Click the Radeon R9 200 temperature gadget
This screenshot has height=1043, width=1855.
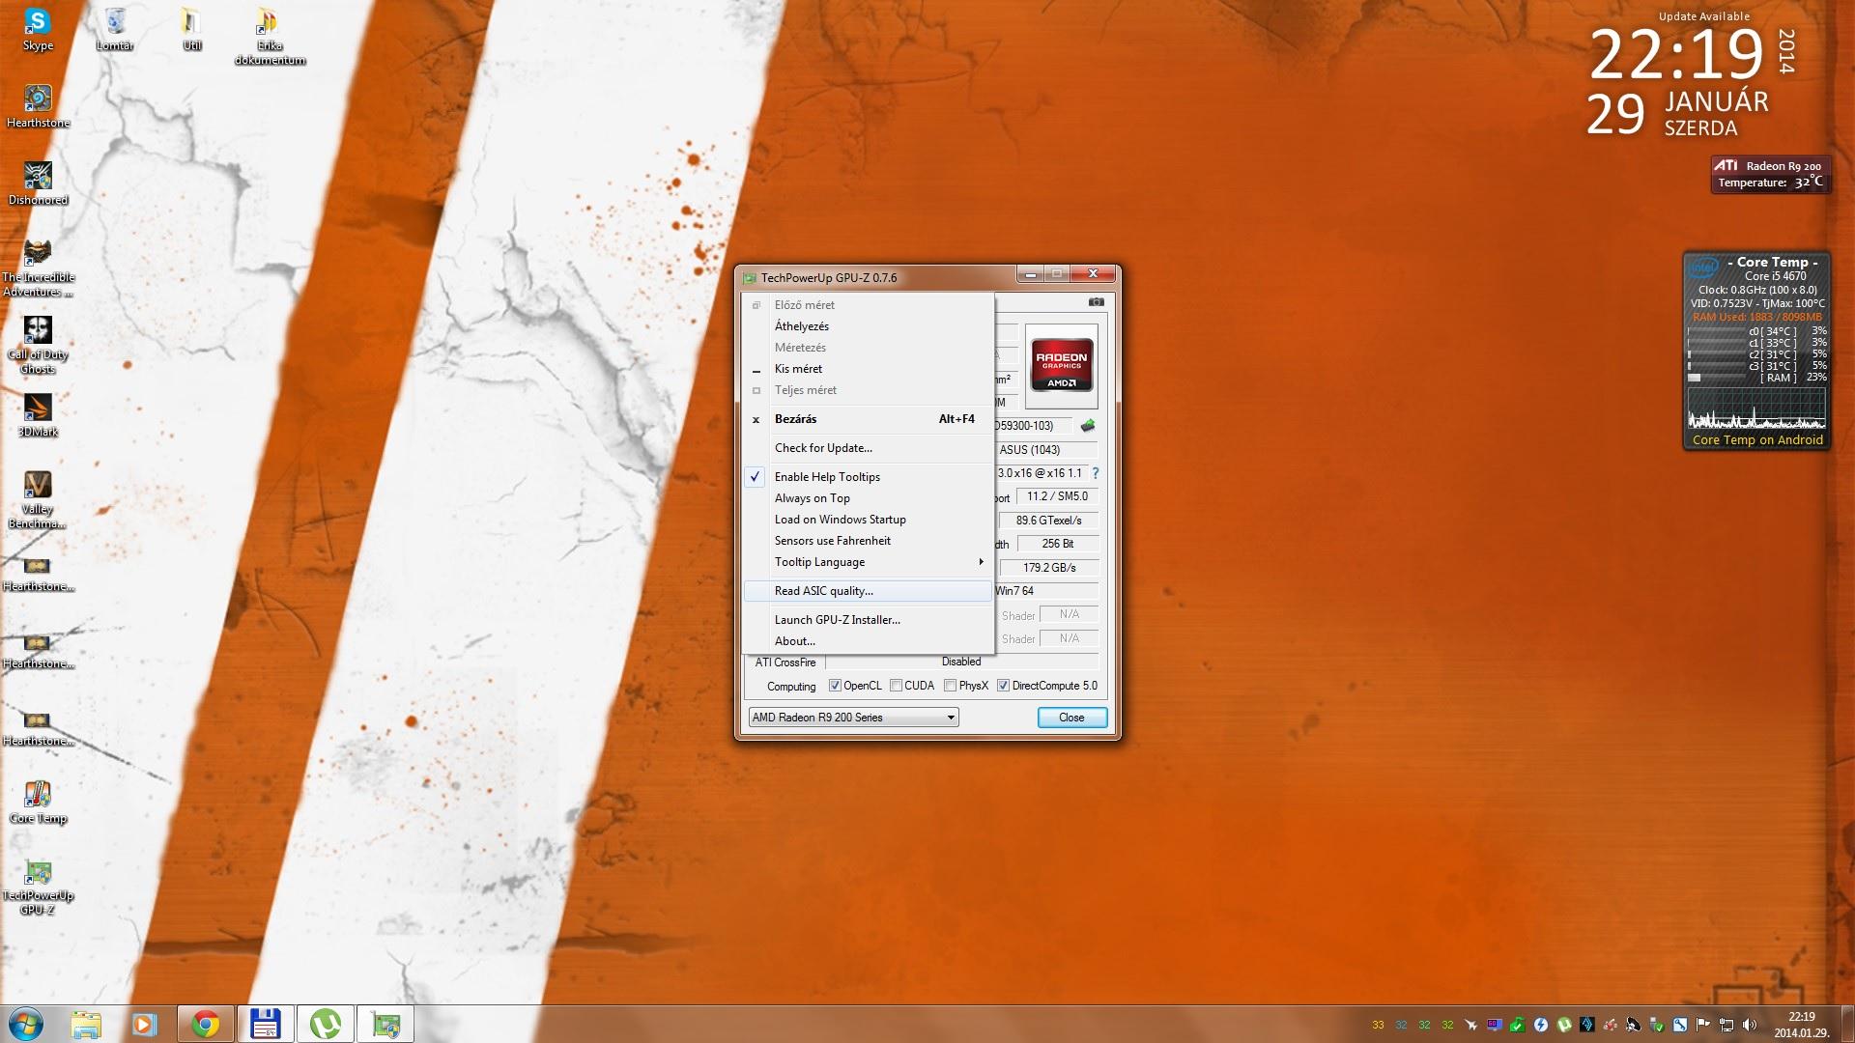coord(1770,175)
